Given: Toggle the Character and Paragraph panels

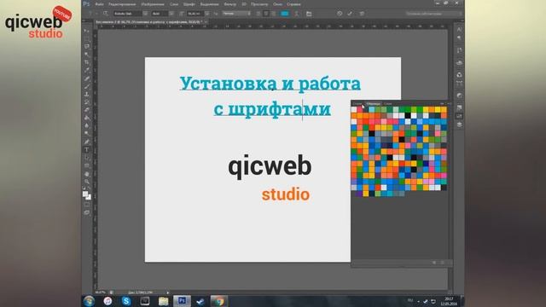Looking at the screenshot, I should (x=309, y=14).
